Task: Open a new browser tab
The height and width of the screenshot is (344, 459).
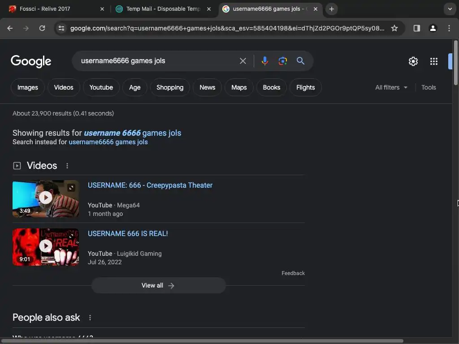Action: [331, 9]
